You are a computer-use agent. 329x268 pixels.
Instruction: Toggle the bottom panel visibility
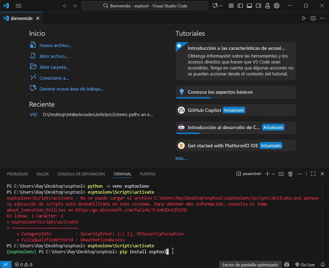point(249,6)
